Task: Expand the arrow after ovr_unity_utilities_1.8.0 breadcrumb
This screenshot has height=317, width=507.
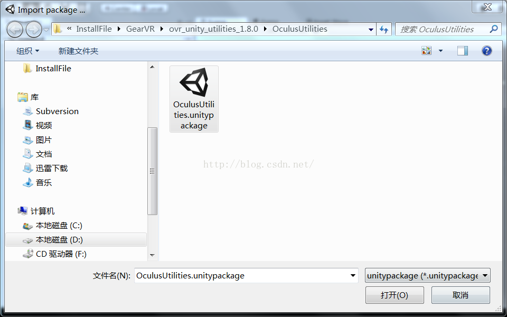Action: pos(266,29)
